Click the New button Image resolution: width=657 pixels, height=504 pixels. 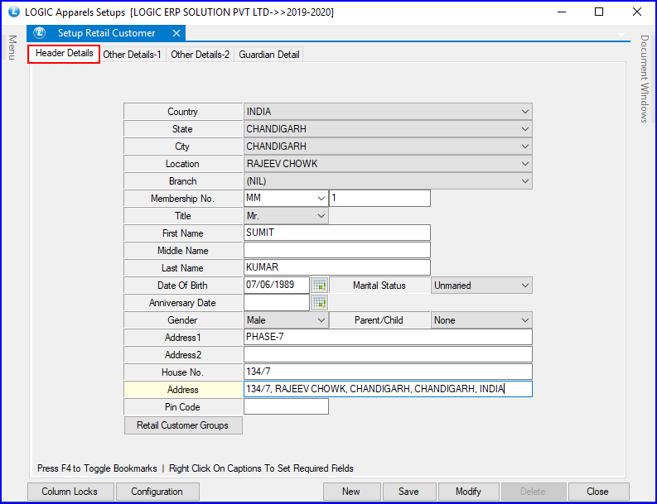click(351, 492)
